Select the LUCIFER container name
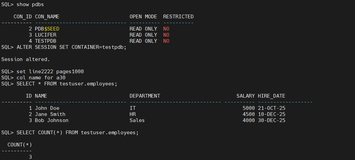This screenshot has width=355, height=160. pos(45,35)
